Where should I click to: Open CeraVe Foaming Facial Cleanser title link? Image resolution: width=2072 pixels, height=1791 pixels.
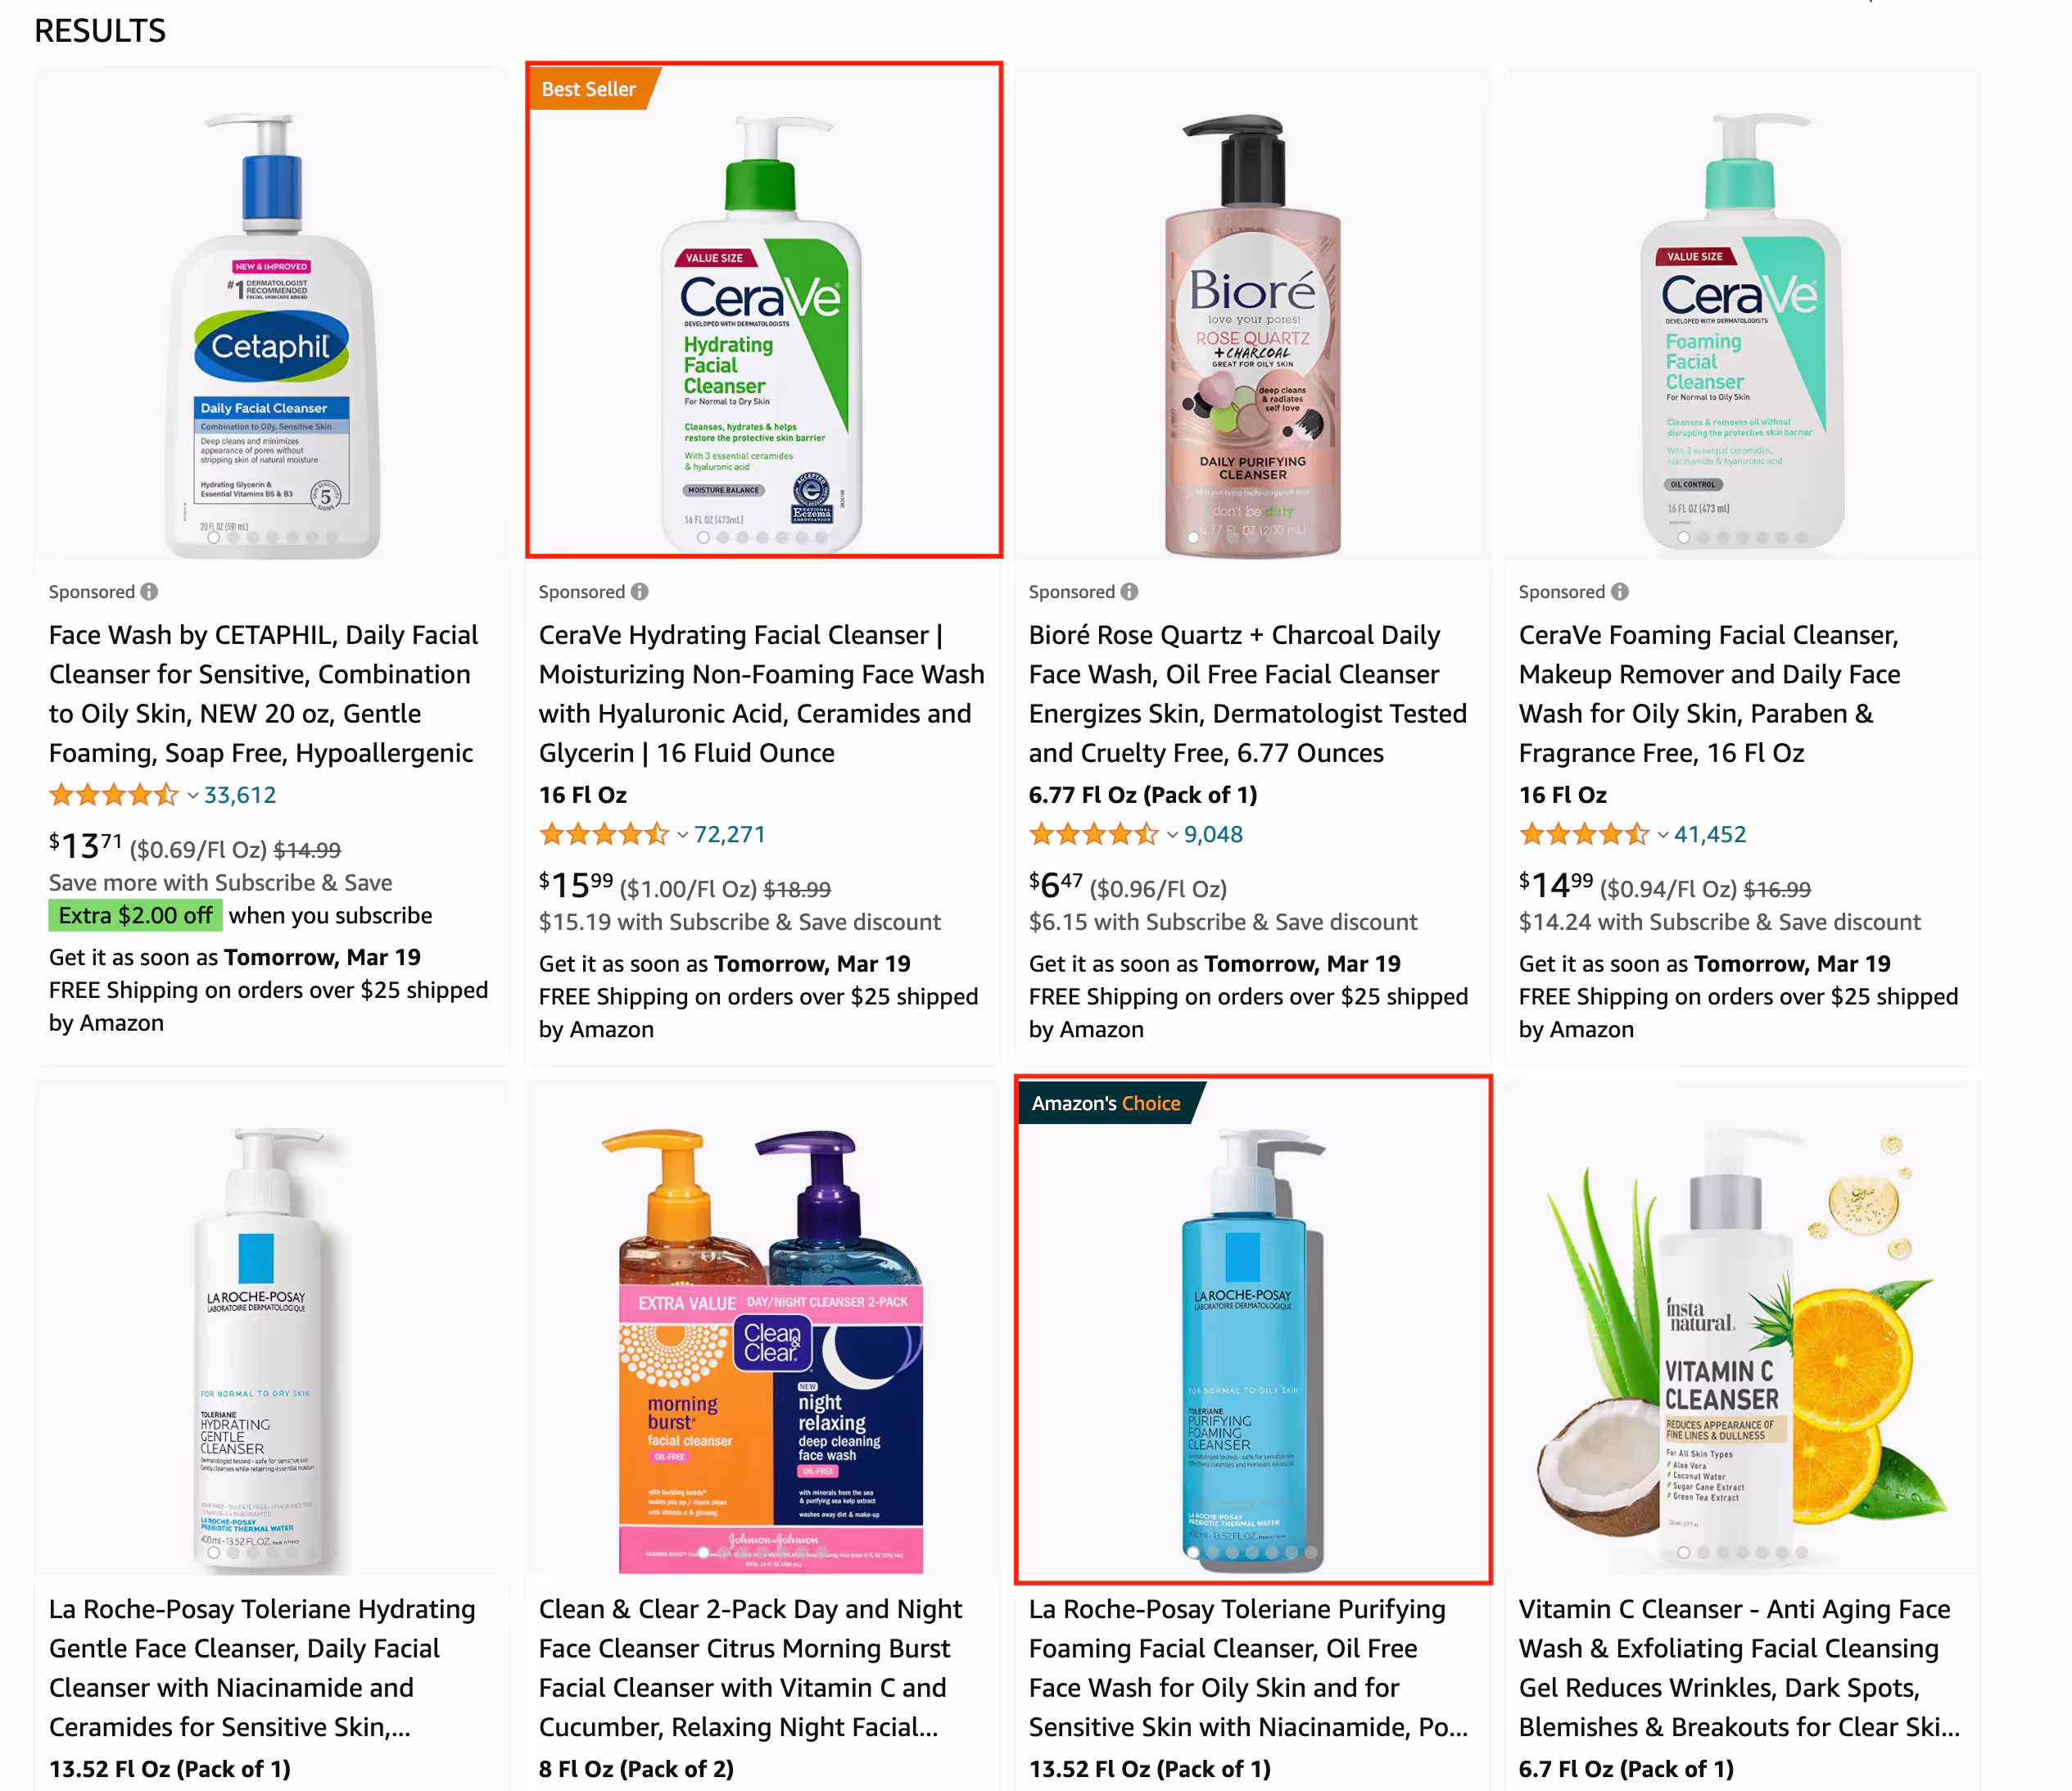[x=1709, y=693]
